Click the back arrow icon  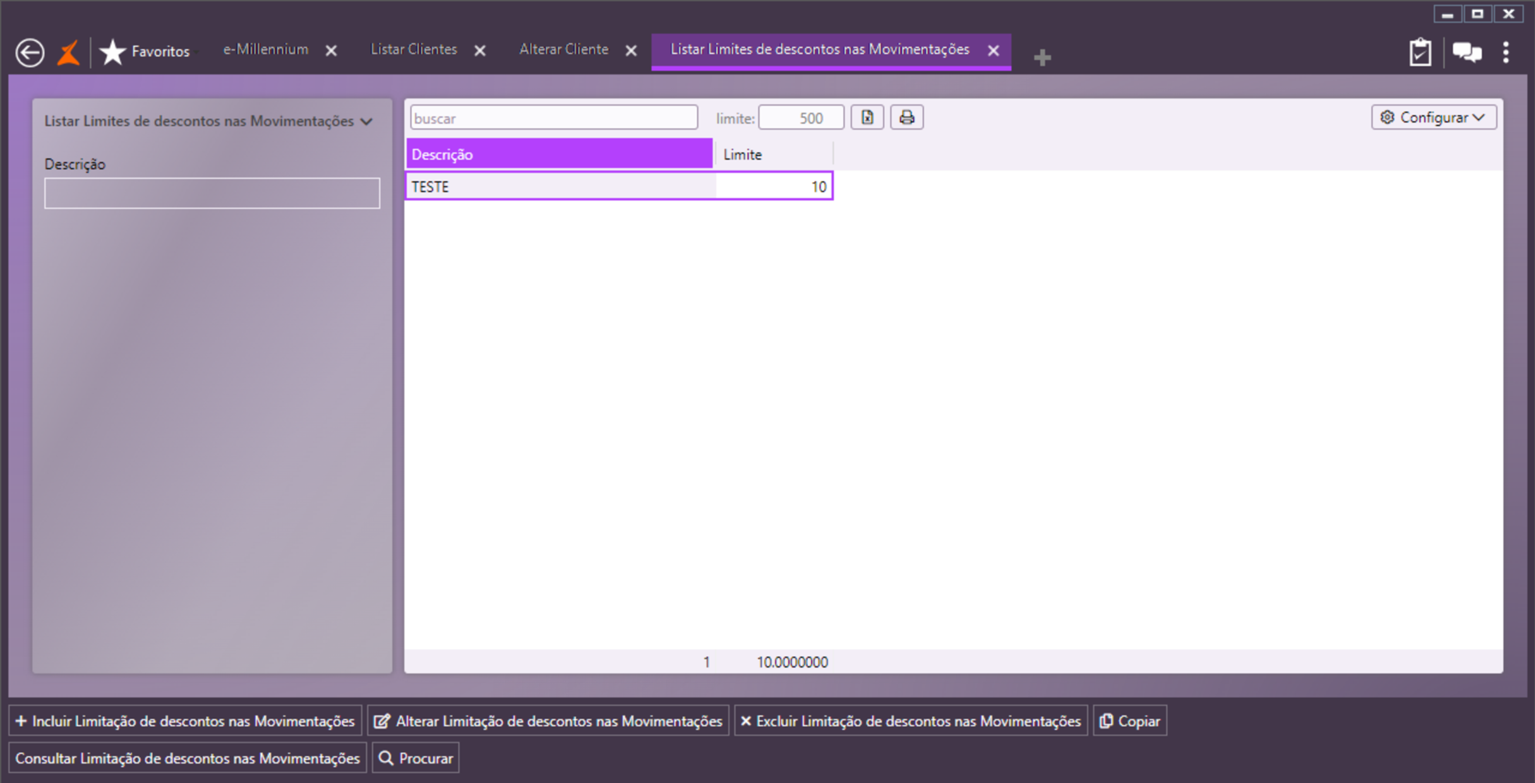click(30, 52)
